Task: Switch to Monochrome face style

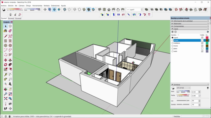Action: coord(93,10)
